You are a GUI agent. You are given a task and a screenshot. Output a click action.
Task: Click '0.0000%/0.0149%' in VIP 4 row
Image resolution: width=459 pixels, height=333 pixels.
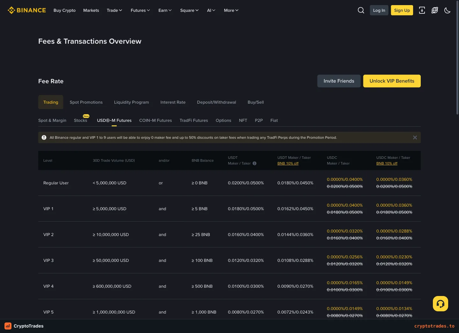point(394,283)
